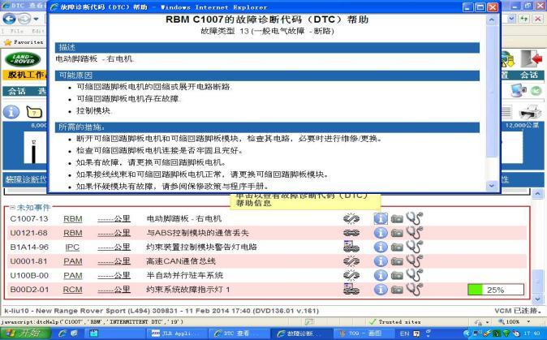547x340 pixels.
Task: Click the VCM 已连接 status text
Action: coord(518,311)
